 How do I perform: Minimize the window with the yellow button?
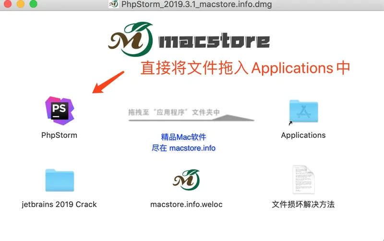(x=21, y=4)
